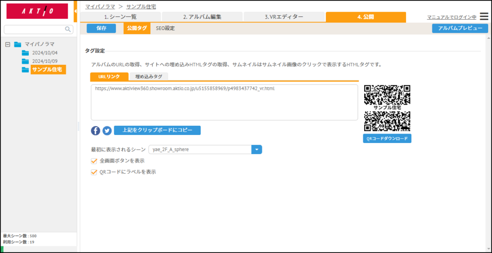Click the URL link text area
Viewport: 492px width, 253px height.
(224, 102)
